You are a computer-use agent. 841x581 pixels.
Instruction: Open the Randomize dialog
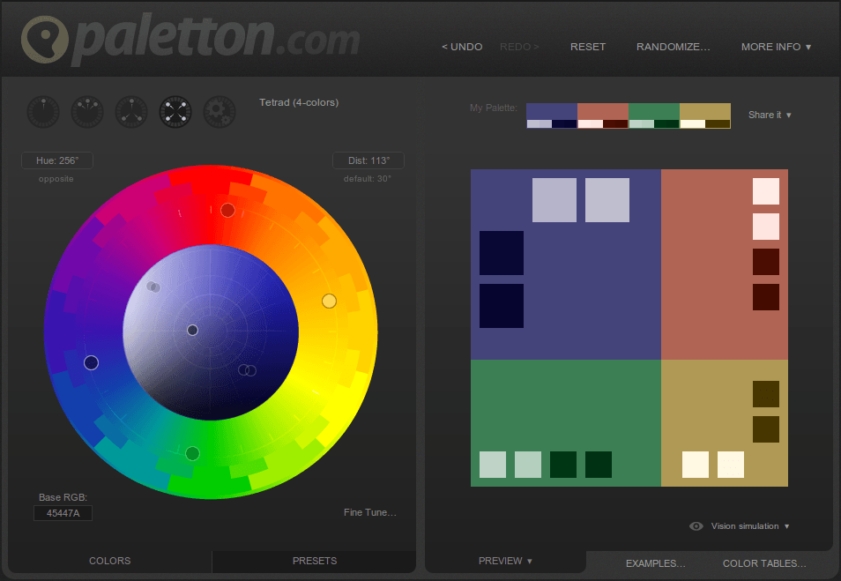pos(674,47)
